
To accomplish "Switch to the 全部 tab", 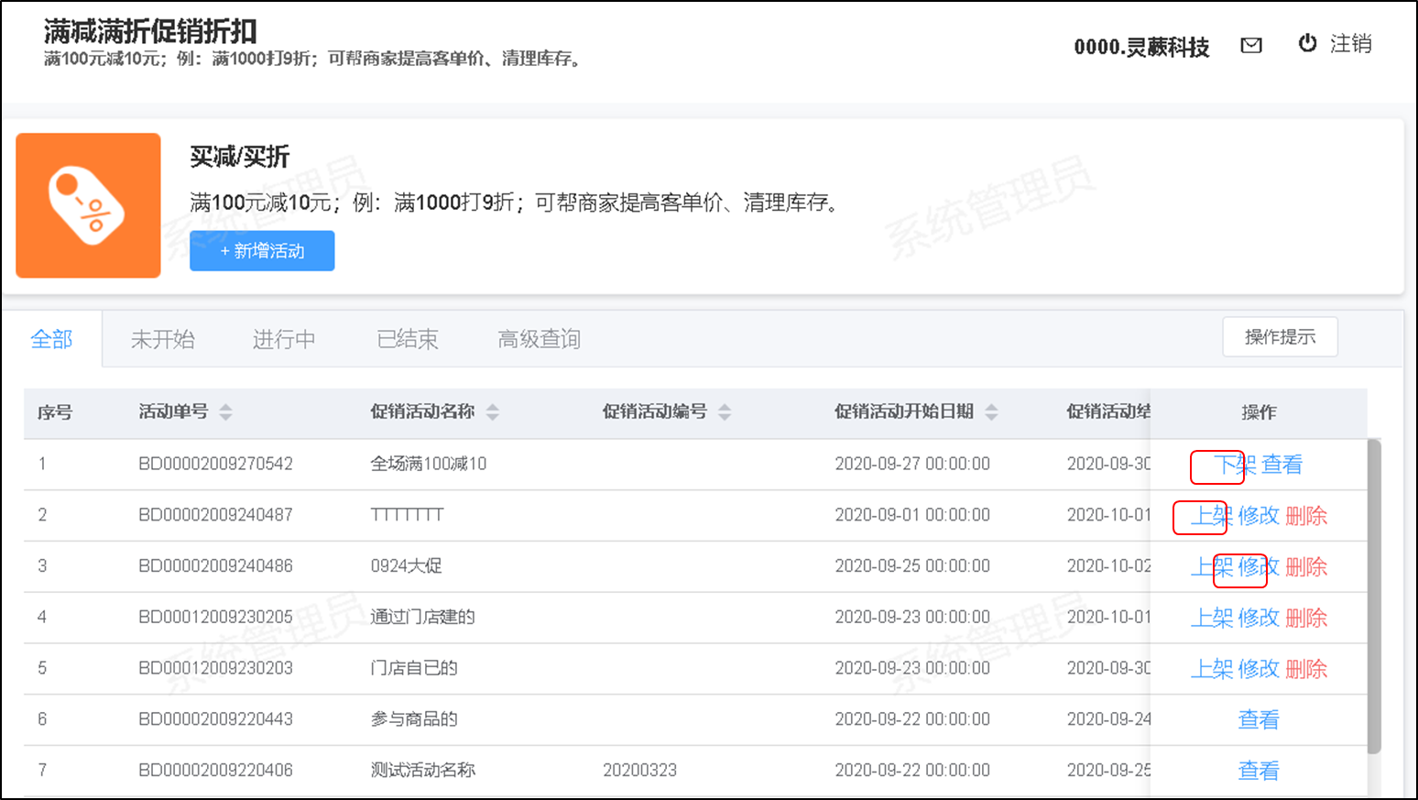I will (51, 340).
